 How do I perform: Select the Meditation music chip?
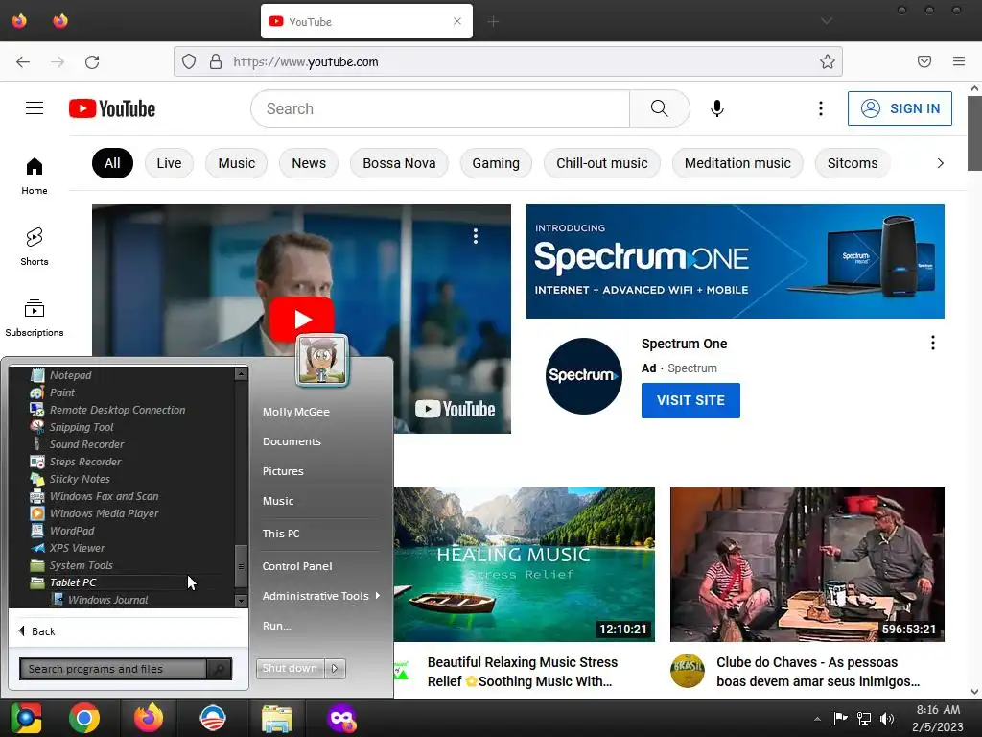point(737,163)
